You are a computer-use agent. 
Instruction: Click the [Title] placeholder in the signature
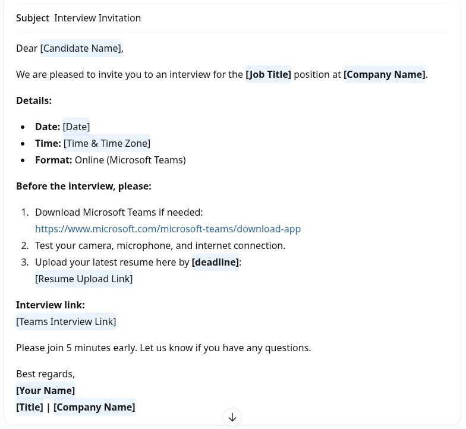point(30,407)
